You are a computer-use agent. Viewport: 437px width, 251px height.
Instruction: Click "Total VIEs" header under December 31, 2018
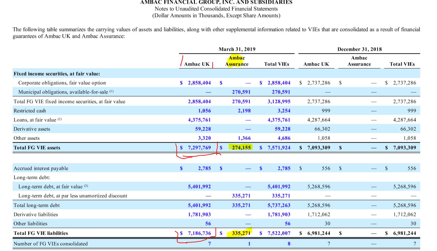[x=402, y=64]
